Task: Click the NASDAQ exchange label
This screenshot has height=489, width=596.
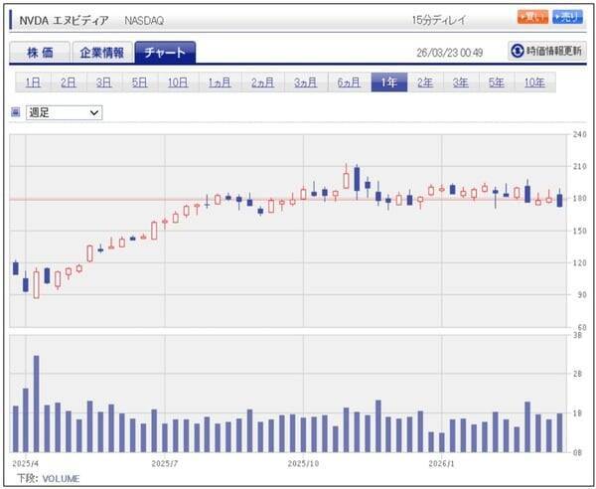Action: (144, 21)
